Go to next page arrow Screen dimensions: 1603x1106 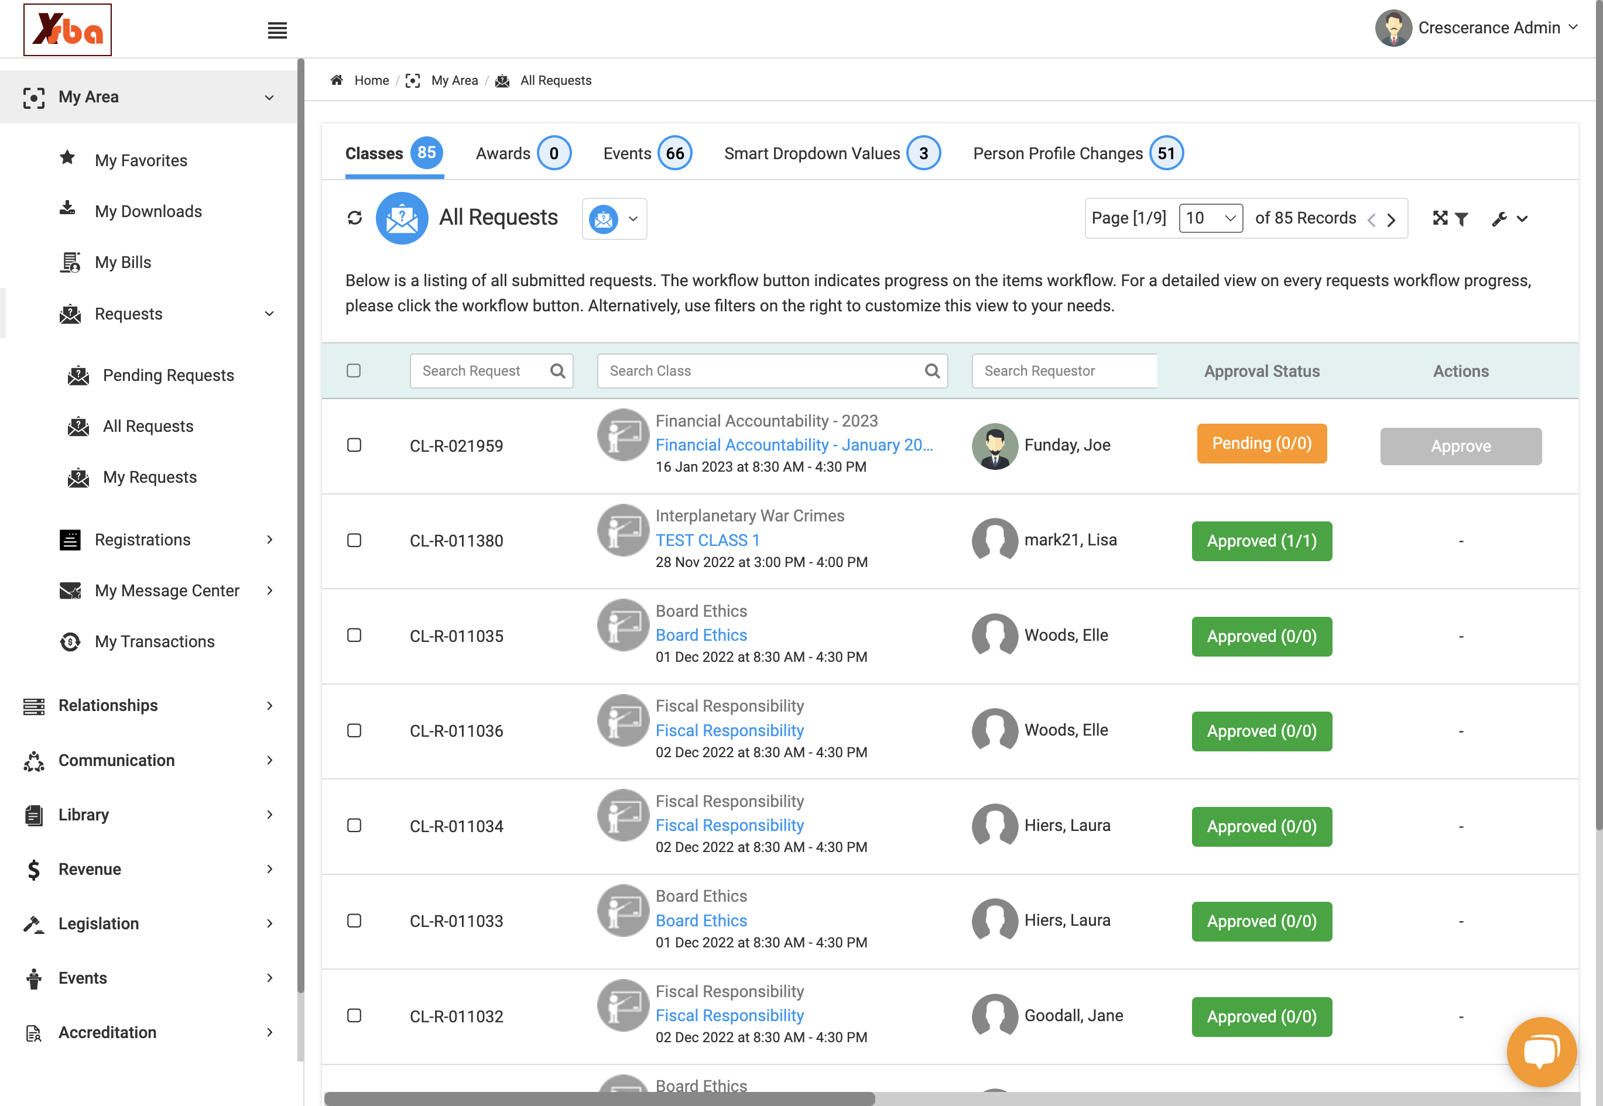(x=1391, y=219)
